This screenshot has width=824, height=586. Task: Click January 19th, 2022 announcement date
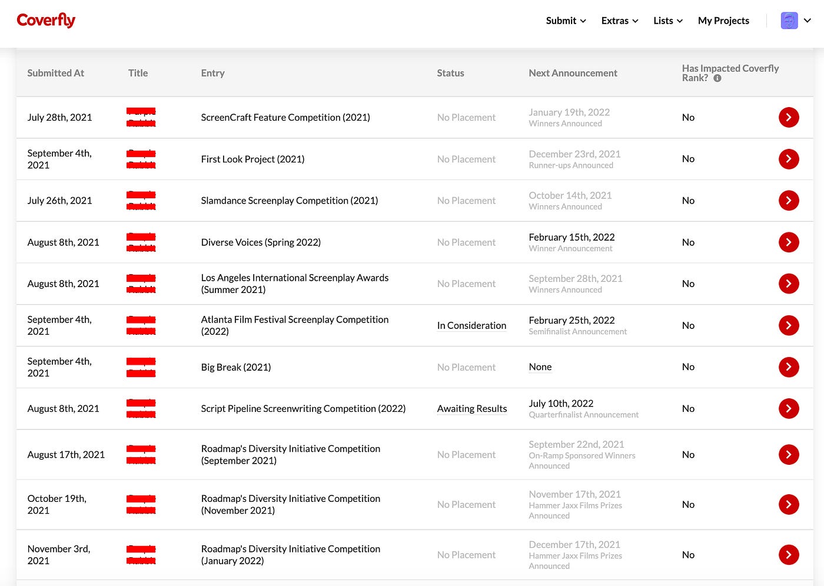569,112
